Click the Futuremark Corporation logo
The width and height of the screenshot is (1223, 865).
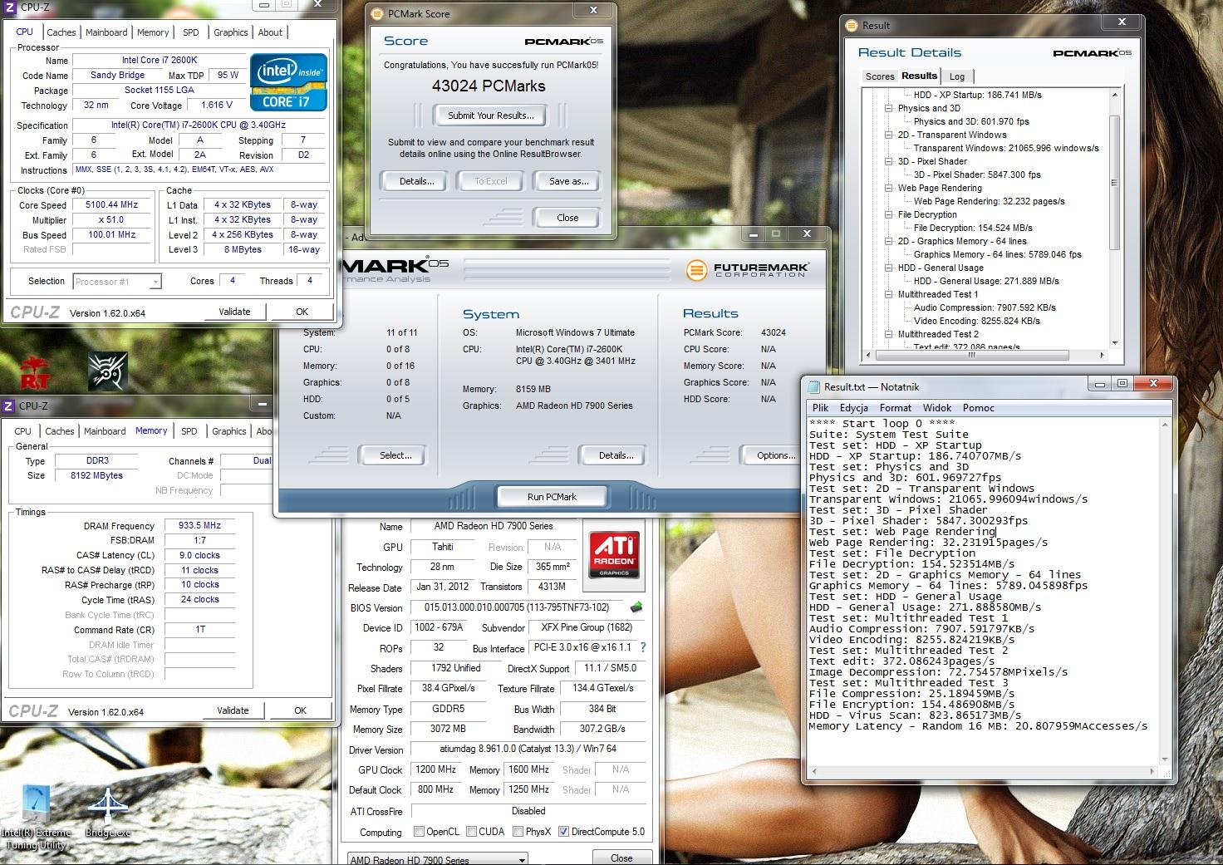tap(747, 270)
